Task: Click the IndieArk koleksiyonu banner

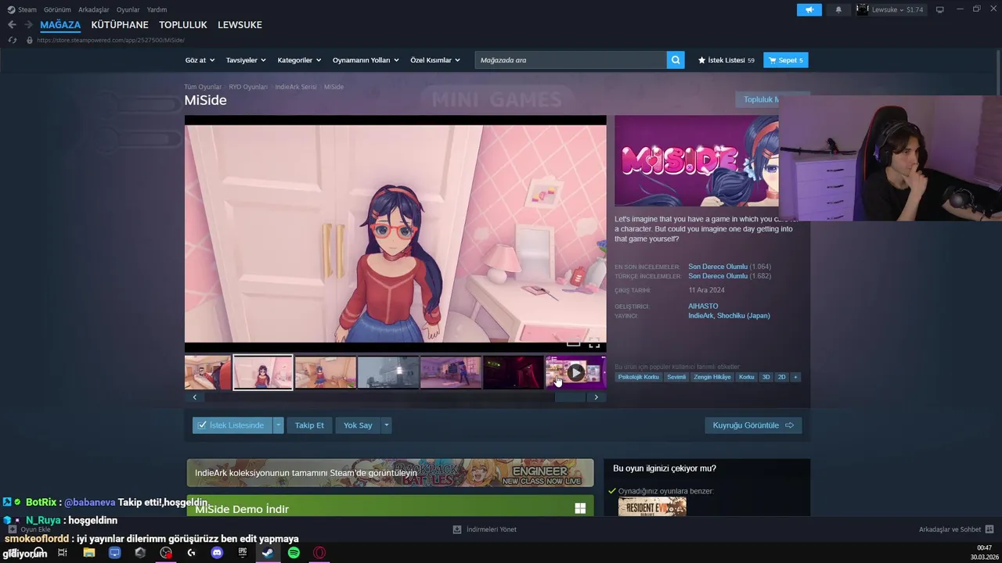Action: point(390,472)
